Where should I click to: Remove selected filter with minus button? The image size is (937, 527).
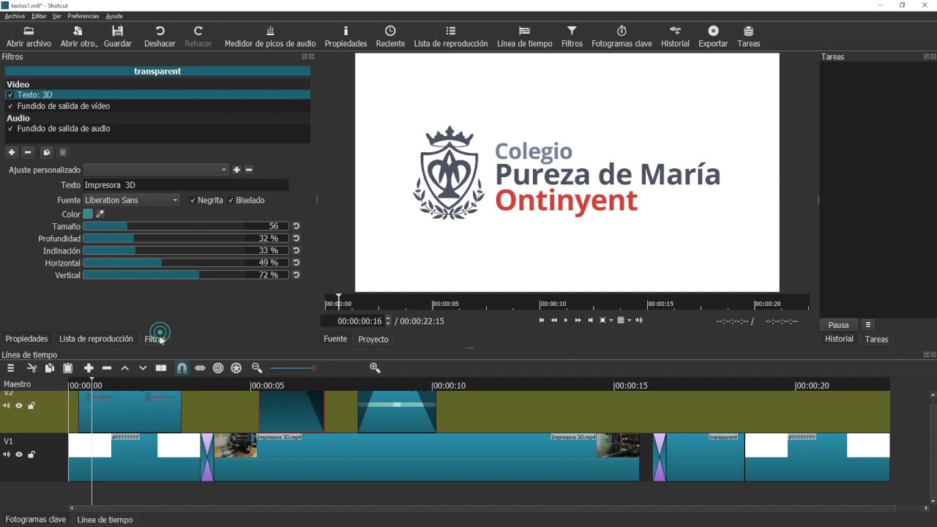[28, 152]
